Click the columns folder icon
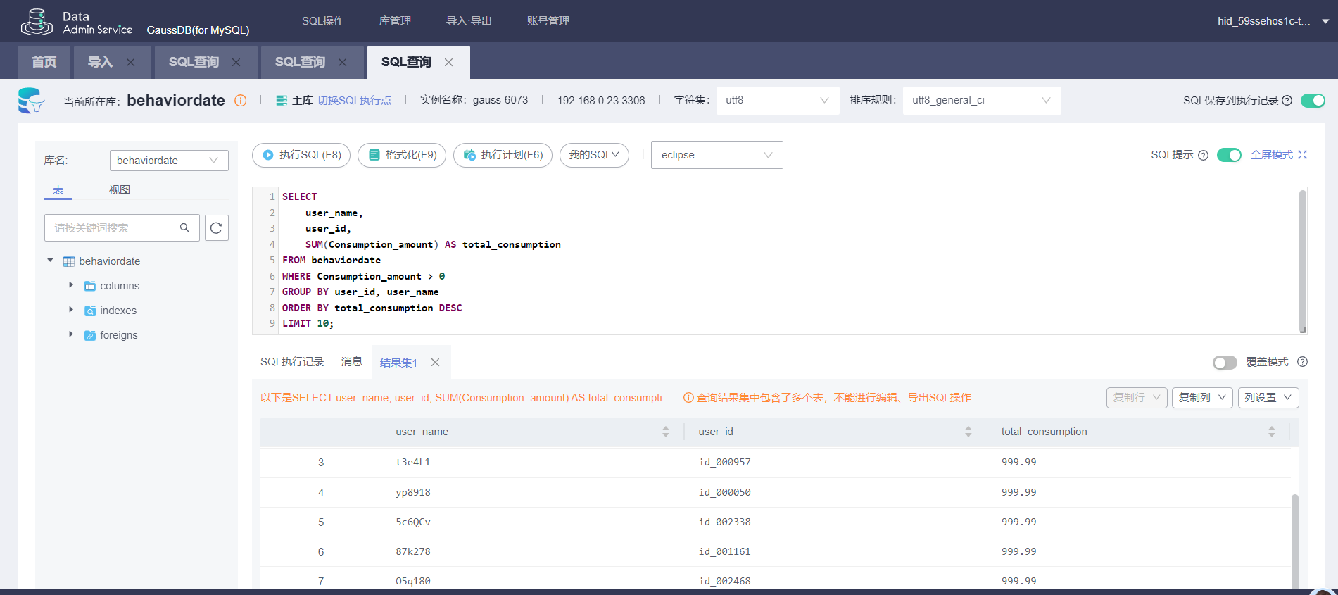The height and width of the screenshot is (595, 1338). click(90, 286)
